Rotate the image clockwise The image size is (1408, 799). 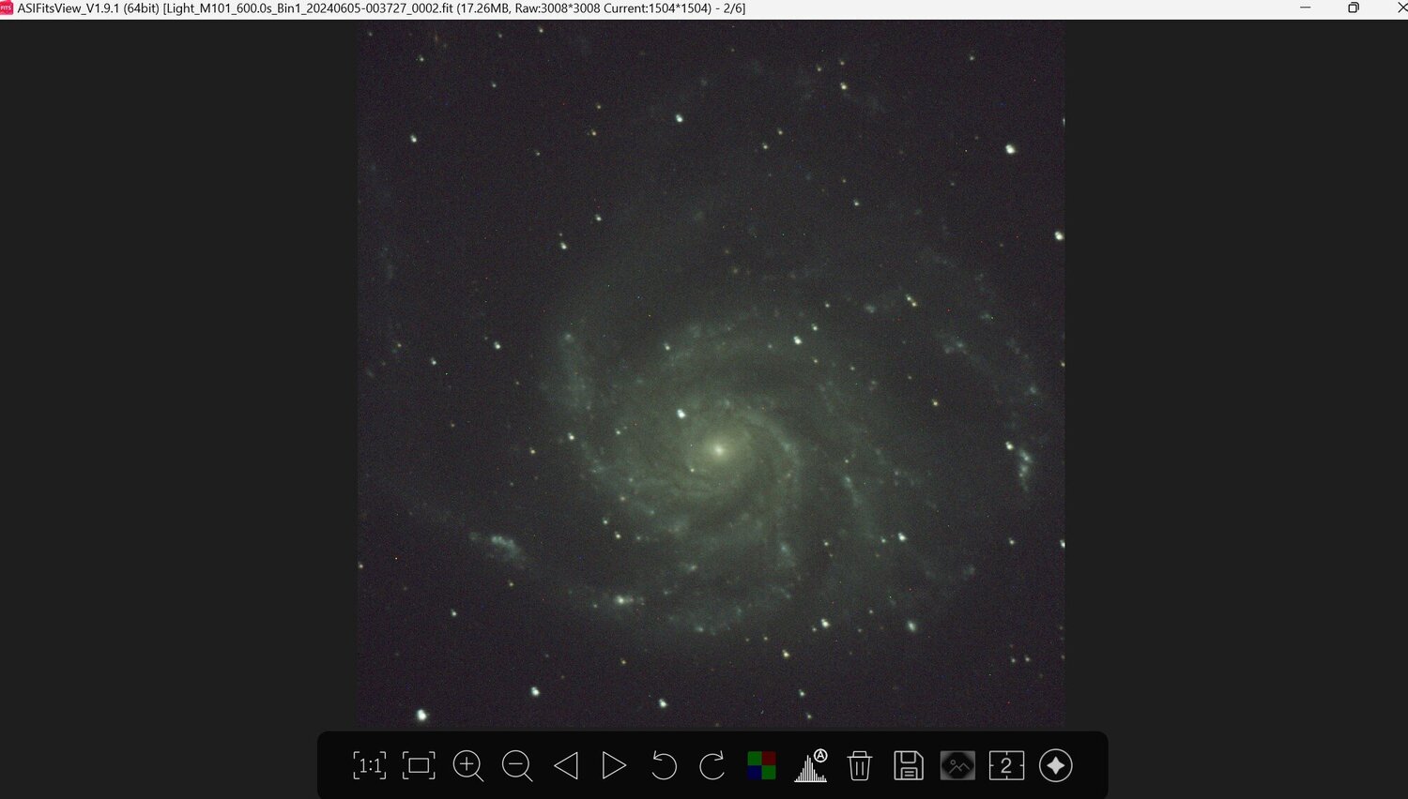712,766
